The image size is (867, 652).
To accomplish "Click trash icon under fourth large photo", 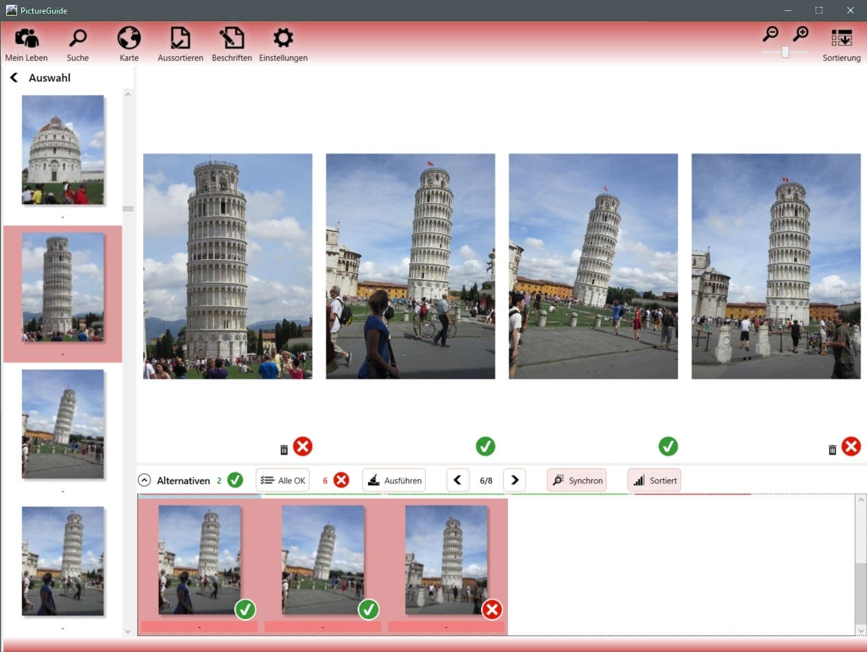I will [x=833, y=450].
